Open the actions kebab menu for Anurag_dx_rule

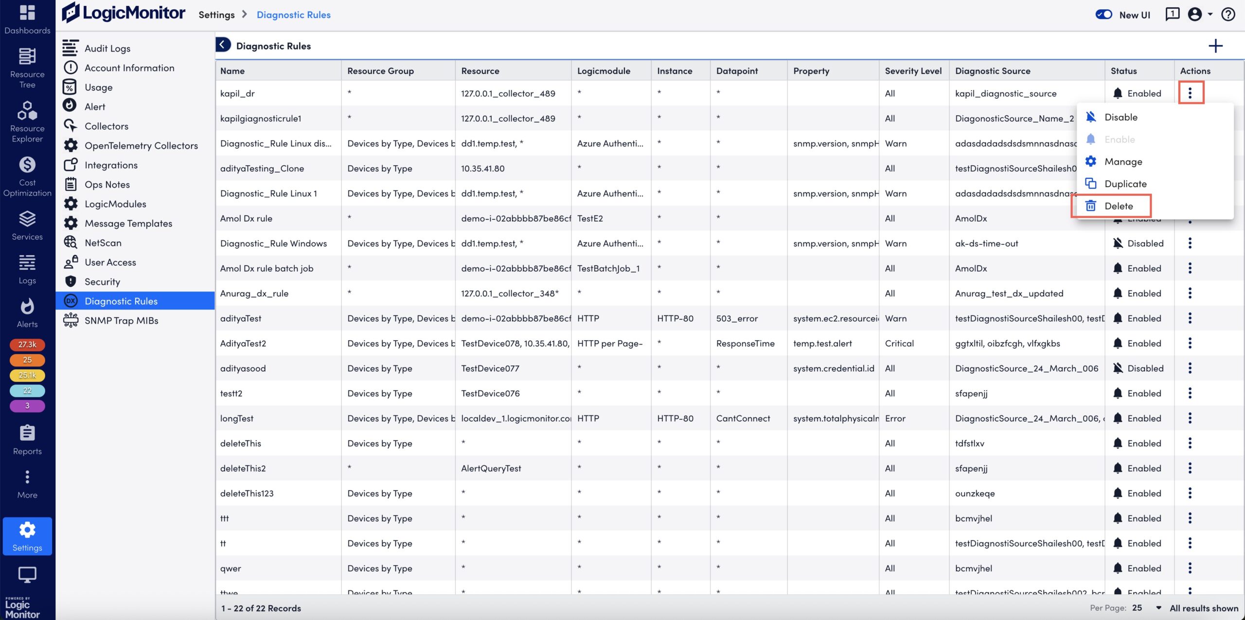click(1190, 293)
